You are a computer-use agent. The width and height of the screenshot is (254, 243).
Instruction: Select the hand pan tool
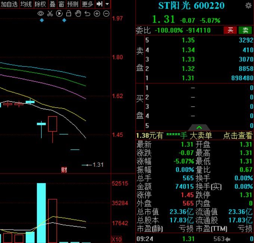78,13
